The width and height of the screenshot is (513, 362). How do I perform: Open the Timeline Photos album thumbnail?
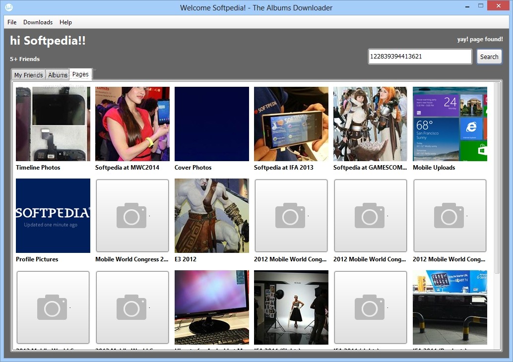[x=53, y=123]
